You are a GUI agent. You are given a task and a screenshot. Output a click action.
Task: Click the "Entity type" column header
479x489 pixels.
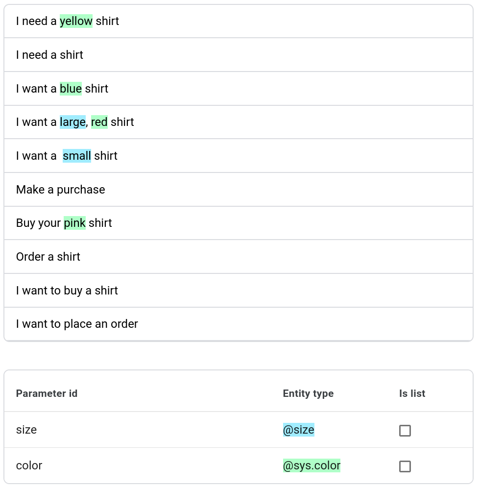tap(308, 393)
